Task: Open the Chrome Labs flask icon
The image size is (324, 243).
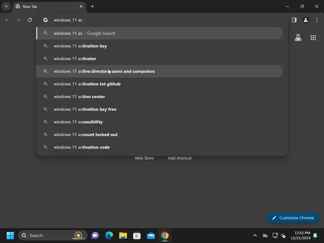Action: [298, 38]
